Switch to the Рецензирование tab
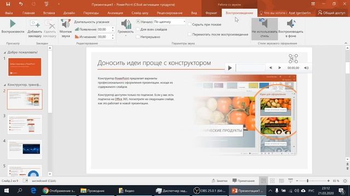This screenshot has width=350, height=196. click(x=170, y=13)
